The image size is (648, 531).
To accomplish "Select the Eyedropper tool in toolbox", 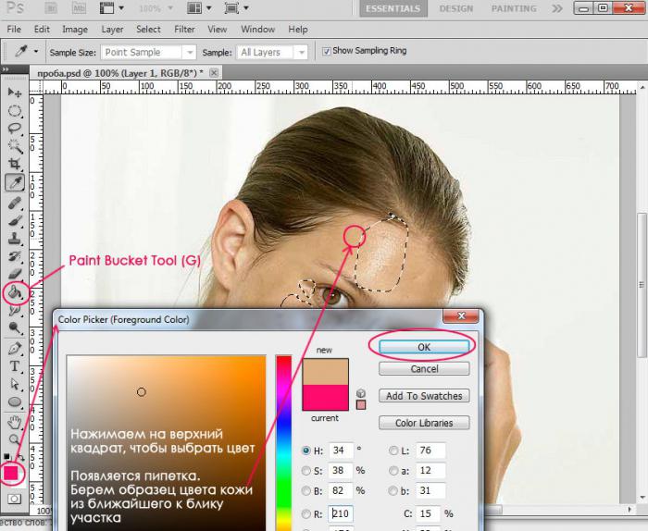I will [x=15, y=182].
